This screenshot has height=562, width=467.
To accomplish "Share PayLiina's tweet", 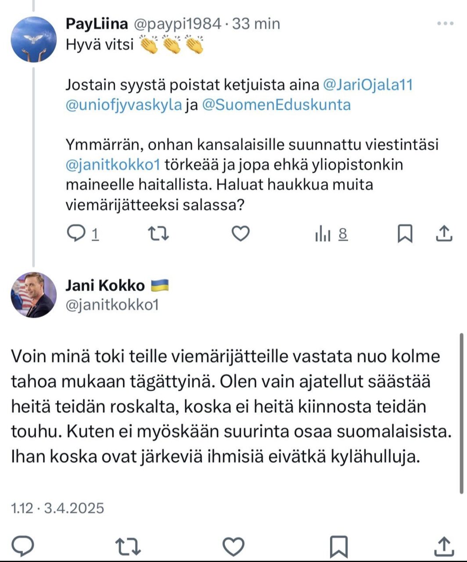I will [444, 234].
